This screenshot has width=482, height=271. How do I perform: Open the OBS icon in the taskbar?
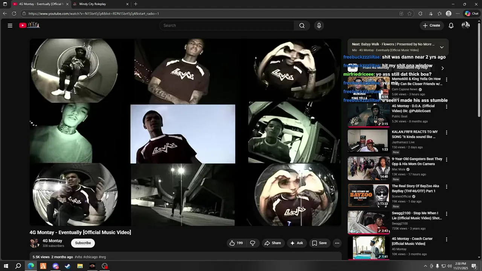105,266
